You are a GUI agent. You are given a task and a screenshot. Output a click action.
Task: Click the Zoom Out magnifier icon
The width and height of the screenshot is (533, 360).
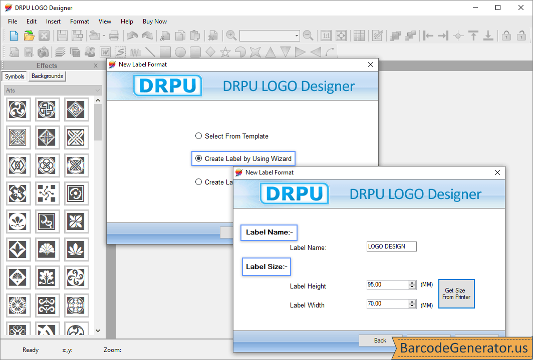pyautogui.click(x=308, y=35)
